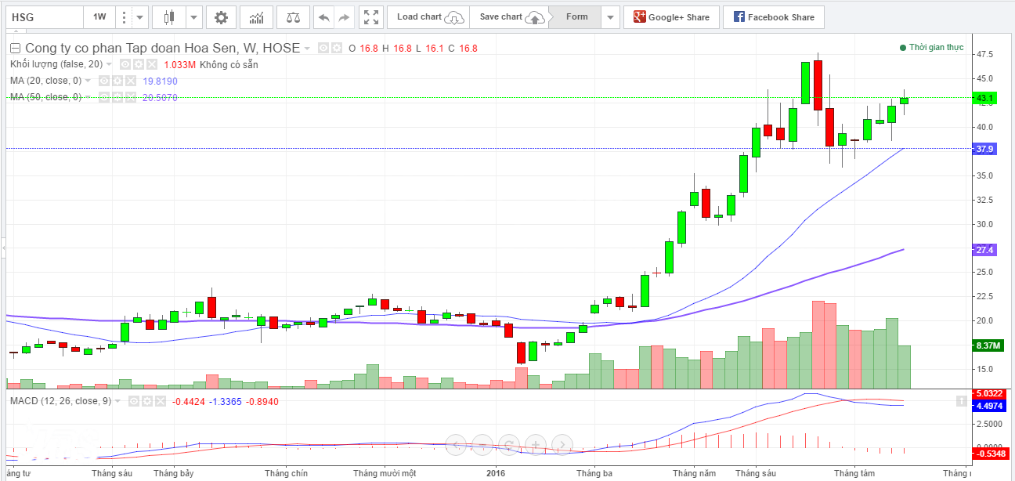Image resolution: width=1015 pixels, height=481 pixels.
Task: Share chart via Google+ Share button
Action: point(672,17)
